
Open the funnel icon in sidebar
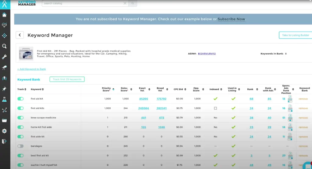point(4,25)
